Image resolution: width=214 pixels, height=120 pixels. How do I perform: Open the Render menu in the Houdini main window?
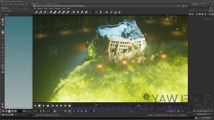click(x=11, y=4)
